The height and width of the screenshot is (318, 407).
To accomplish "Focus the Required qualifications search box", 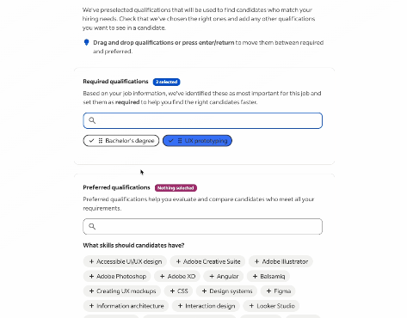I will click(203, 120).
